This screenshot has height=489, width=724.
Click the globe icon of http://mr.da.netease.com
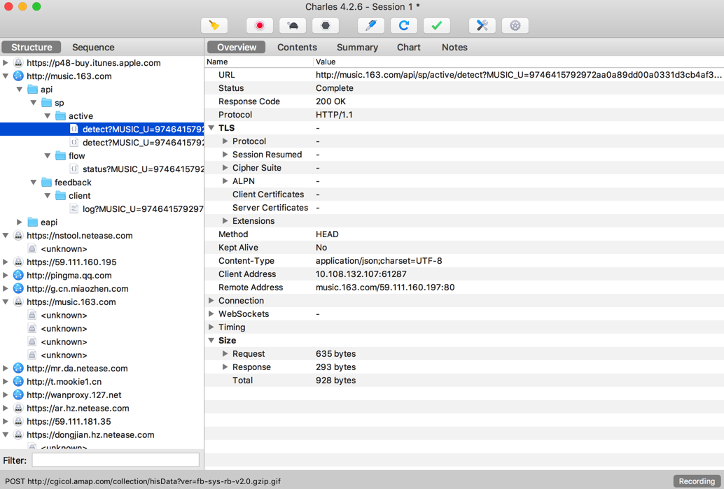[18, 368]
